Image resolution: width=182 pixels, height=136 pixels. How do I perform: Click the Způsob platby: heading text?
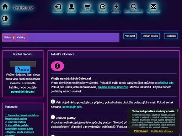[x=66, y=118]
